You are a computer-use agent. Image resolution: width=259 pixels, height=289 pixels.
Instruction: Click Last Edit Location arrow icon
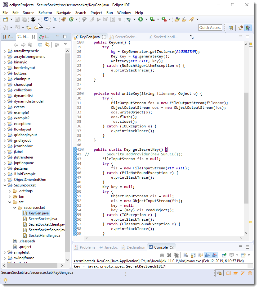tap(29, 28)
